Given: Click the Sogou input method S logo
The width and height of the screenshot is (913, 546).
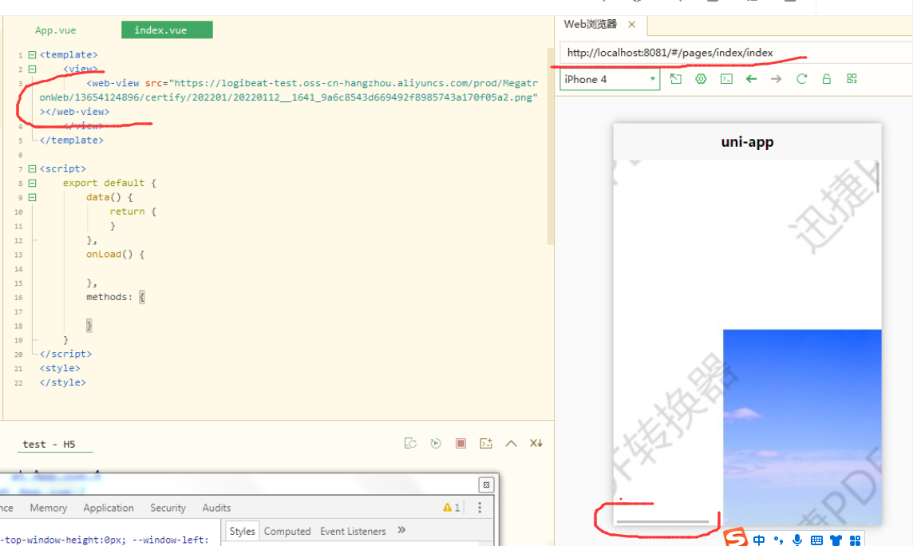Looking at the screenshot, I should (736, 537).
